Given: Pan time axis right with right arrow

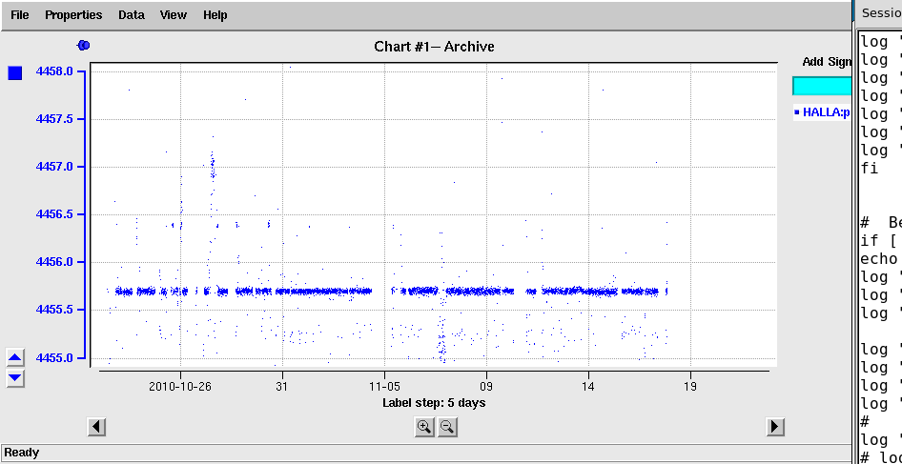Looking at the screenshot, I should (x=775, y=427).
